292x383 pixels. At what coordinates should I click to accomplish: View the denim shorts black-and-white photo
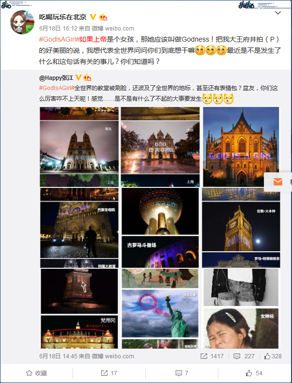click(x=241, y=287)
